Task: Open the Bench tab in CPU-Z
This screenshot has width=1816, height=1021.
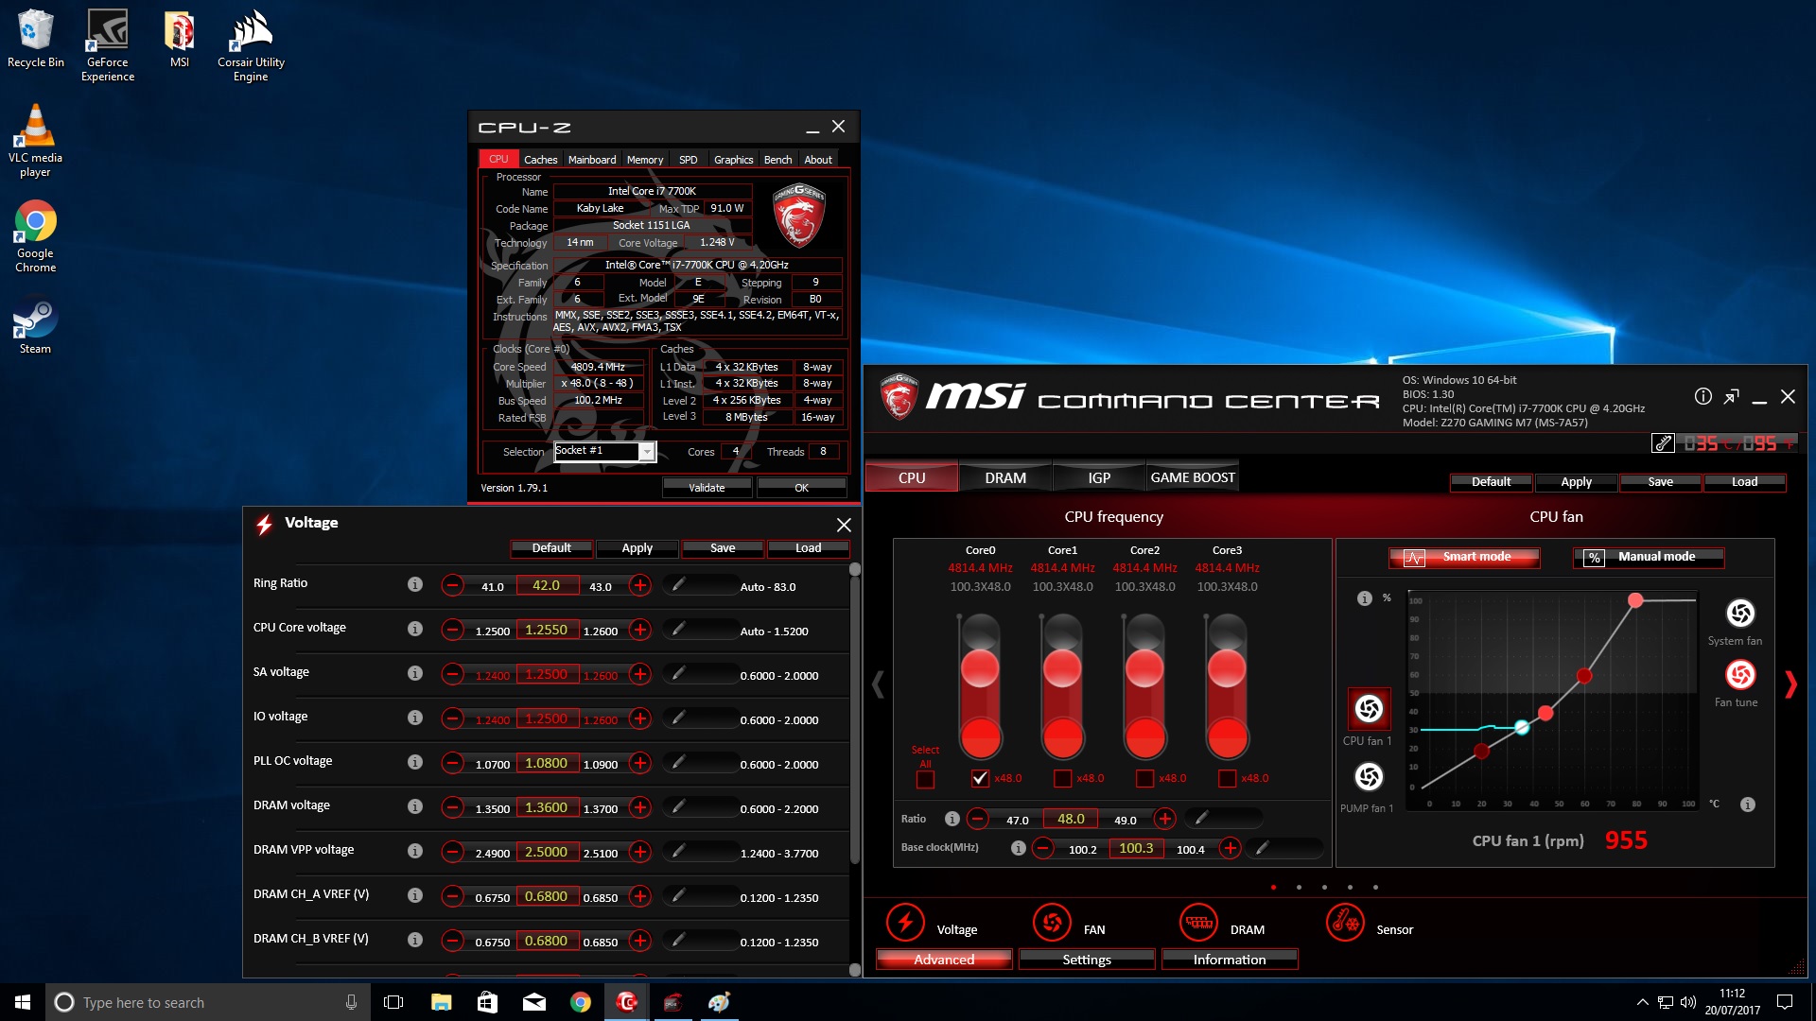Action: (778, 160)
